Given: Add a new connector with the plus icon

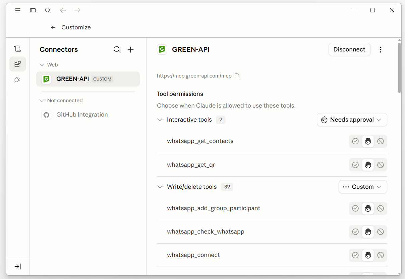Looking at the screenshot, I should pyautogui.click(x=131, y=50).
